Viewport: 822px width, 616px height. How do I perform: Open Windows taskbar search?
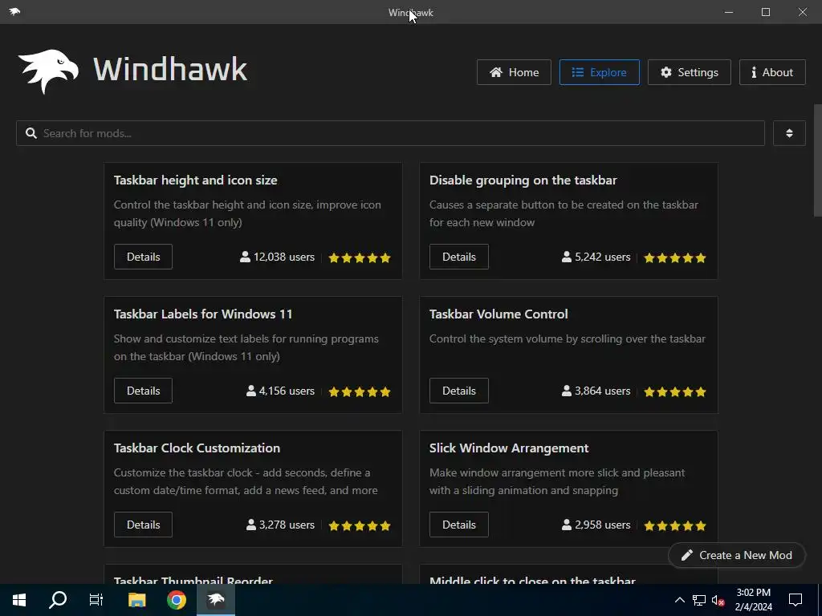(x=58, y=600)
